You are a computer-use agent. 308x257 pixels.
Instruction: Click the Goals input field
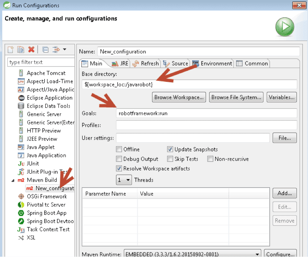click(206, 113)
